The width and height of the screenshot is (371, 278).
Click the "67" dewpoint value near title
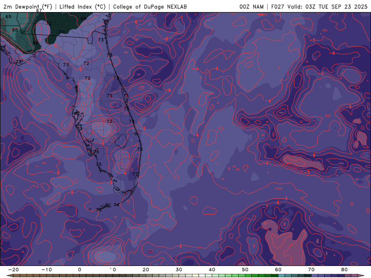39,11
